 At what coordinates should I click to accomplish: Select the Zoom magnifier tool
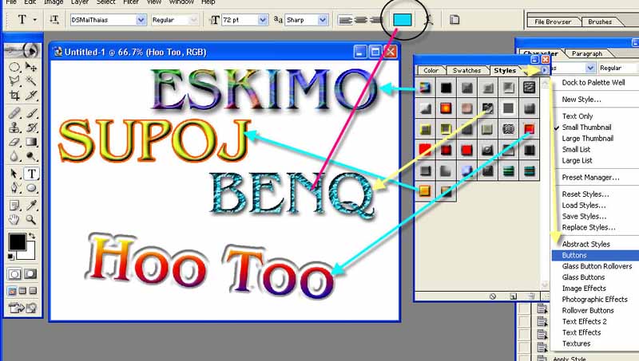(x=31, y=220)
